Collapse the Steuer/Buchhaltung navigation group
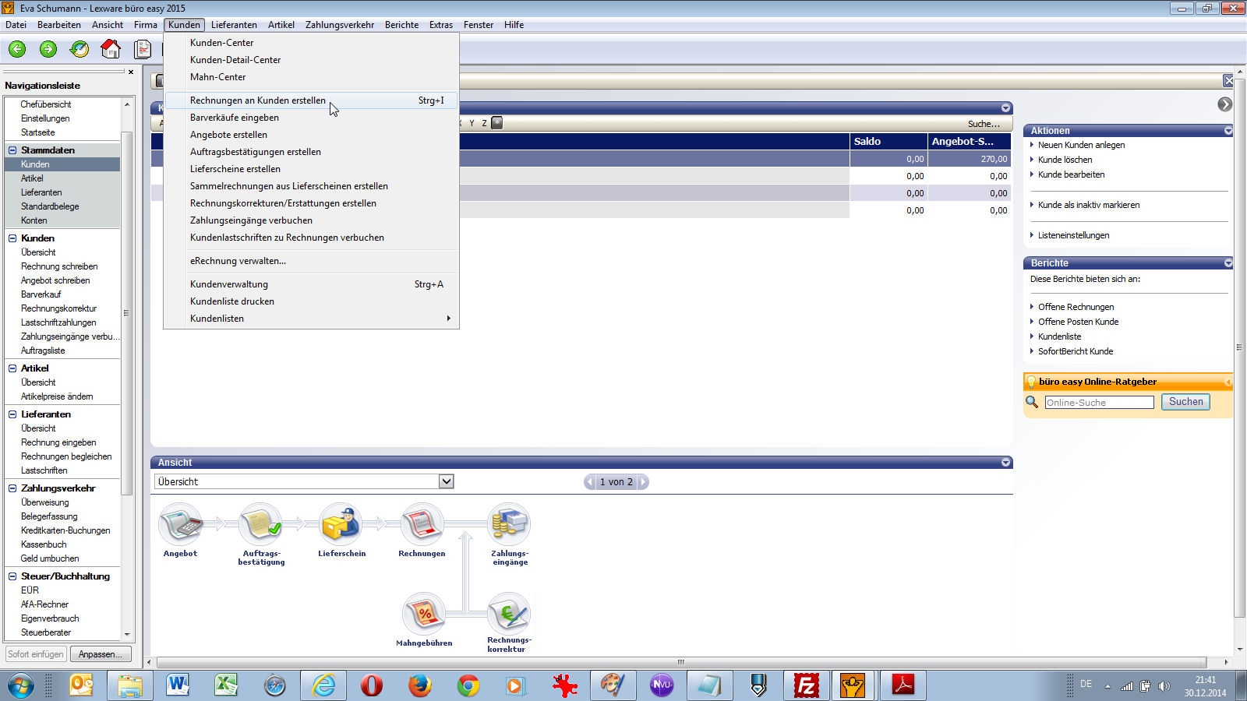Screen dimensions: 1247x701 coord(12,576)
